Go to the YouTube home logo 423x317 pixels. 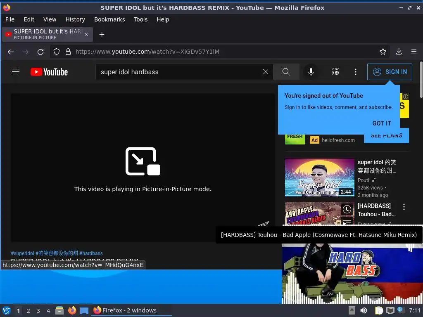(49, 72)
